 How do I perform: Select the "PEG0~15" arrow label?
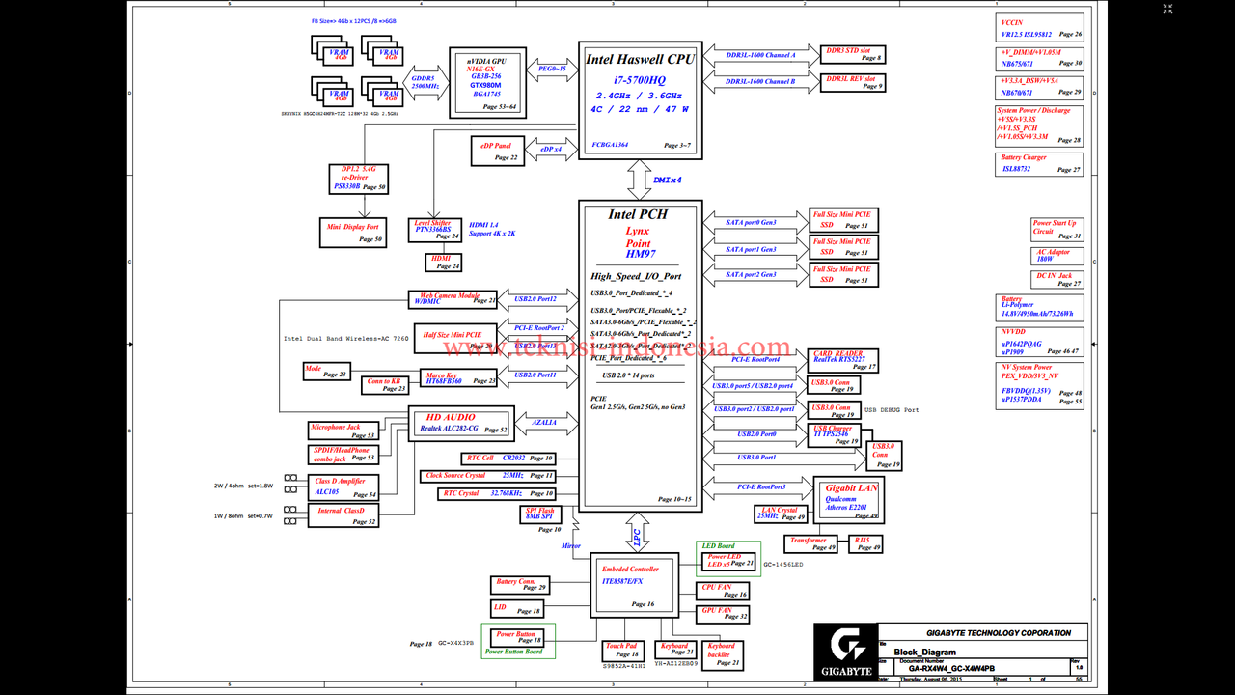pyautogui.click(x=552, y=69)
